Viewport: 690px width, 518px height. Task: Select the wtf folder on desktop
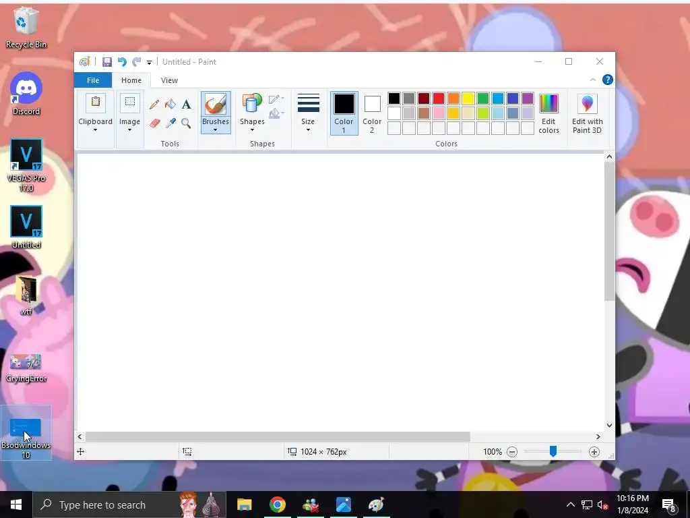pos(26,295)
